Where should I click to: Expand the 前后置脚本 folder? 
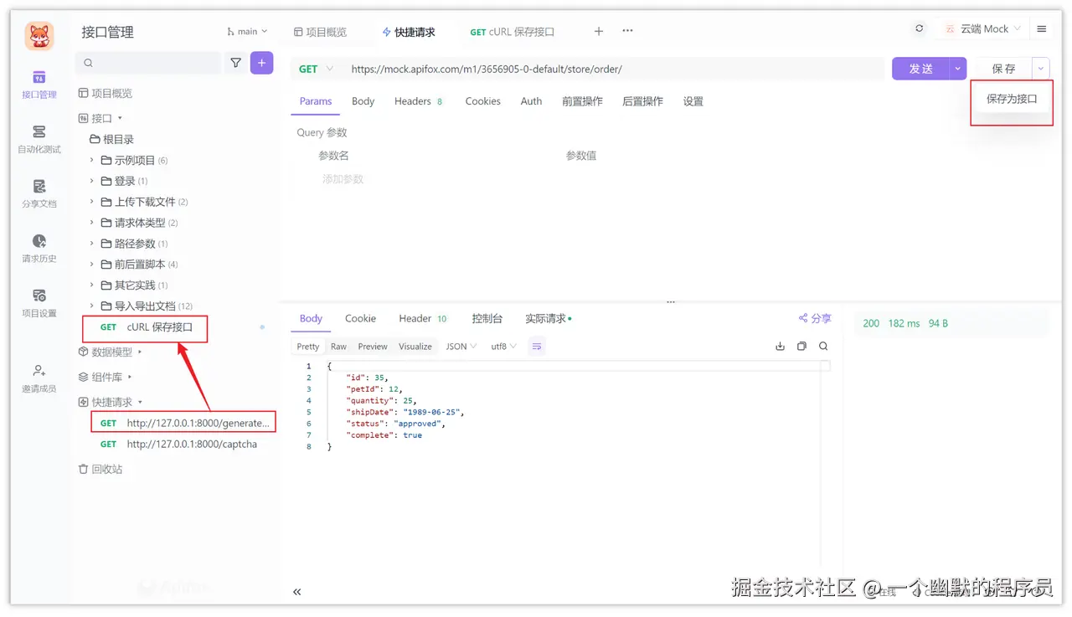click(92, 265)
